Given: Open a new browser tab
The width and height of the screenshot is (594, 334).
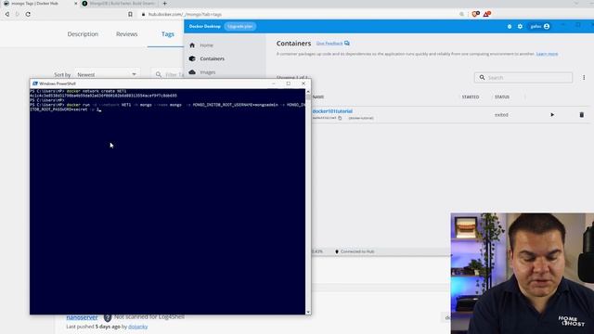Looking at the screenshot, I should (164, 4).
